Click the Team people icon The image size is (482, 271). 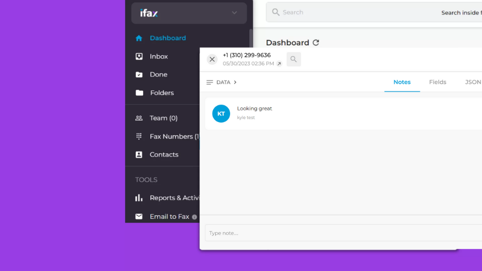(139, 118)
